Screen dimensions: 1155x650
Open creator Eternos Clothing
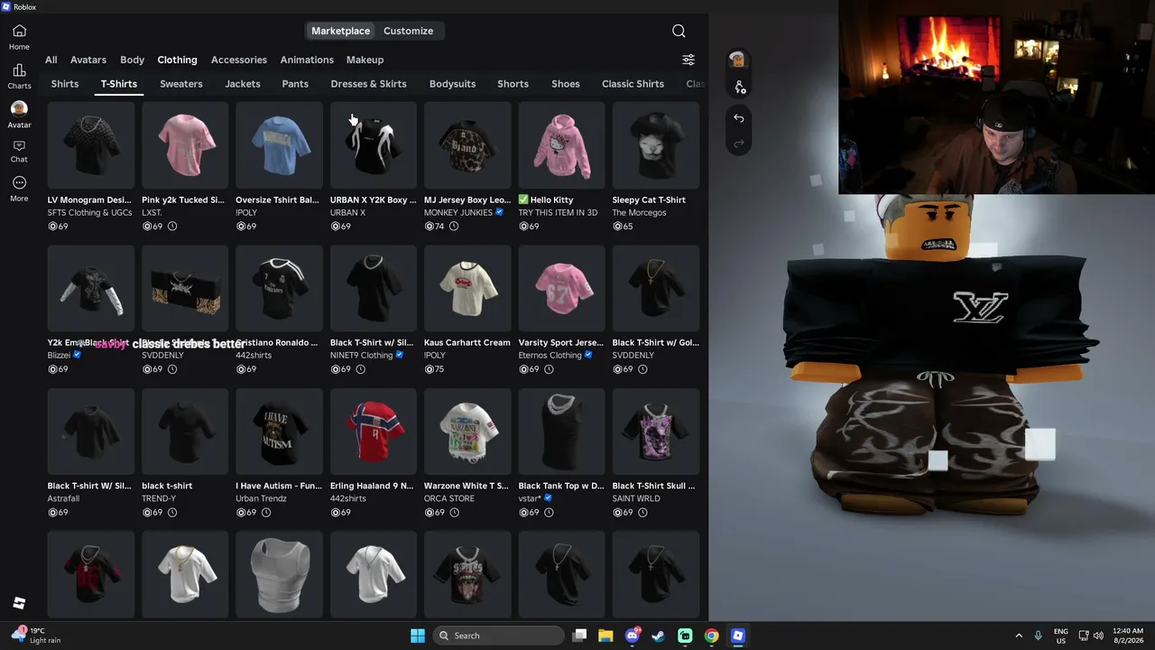click(550, 356)
